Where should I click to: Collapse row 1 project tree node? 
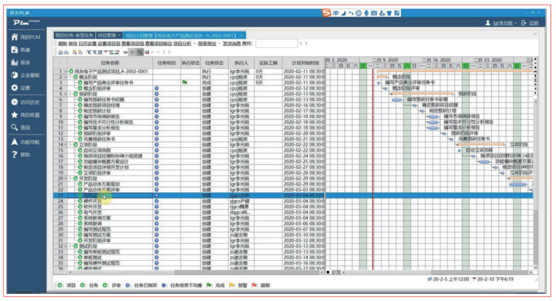point(66,71)
